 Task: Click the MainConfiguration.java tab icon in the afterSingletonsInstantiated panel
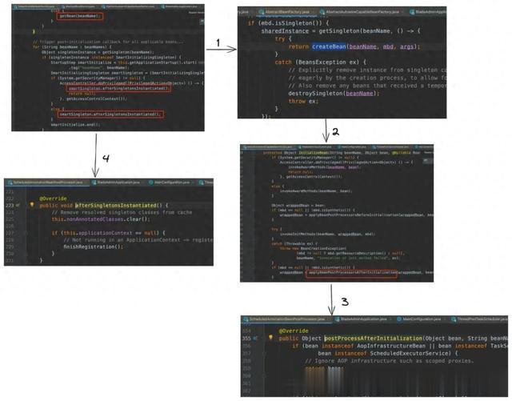pos(151,182)
